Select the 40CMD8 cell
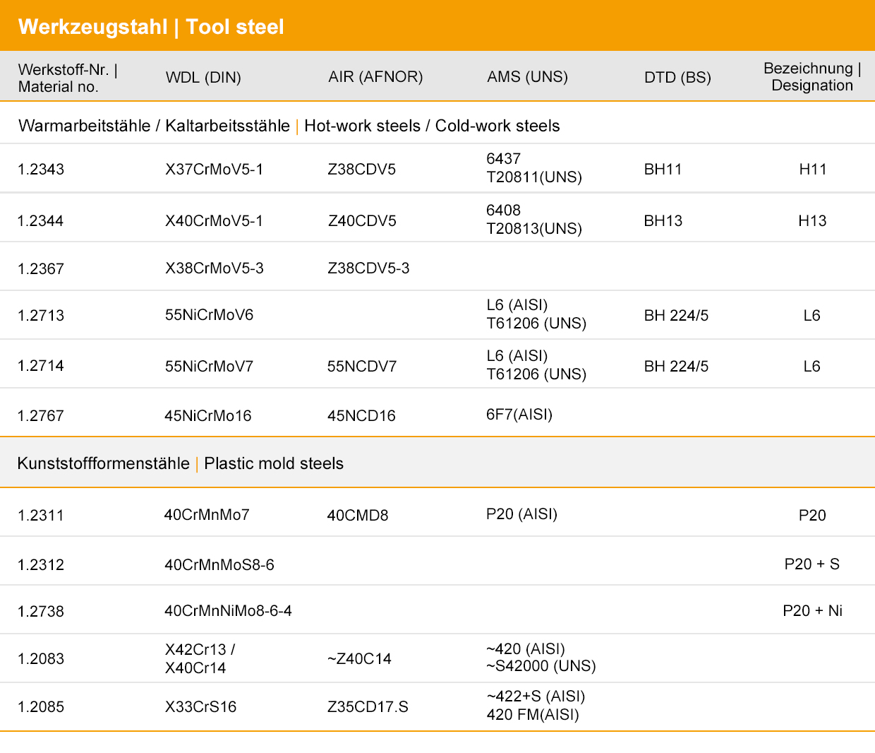Image resolution: width=875 pixels, height=753 pixels. tap(358, 516)
